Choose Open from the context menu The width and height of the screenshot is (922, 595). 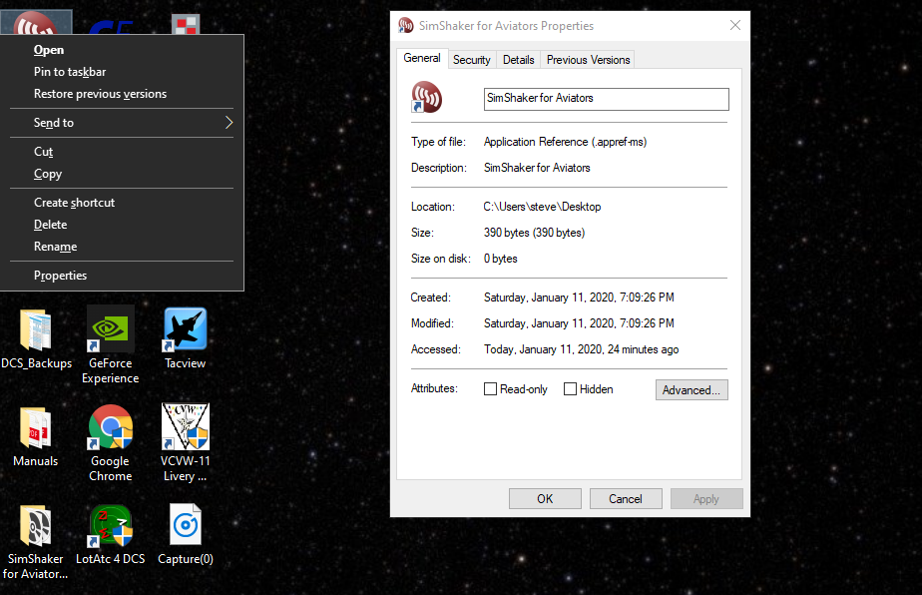122,50
